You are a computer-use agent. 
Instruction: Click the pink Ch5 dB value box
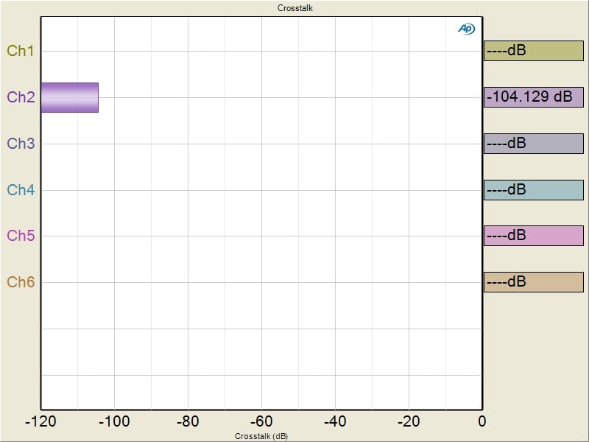pyautogui.click(x=533, y=236)
